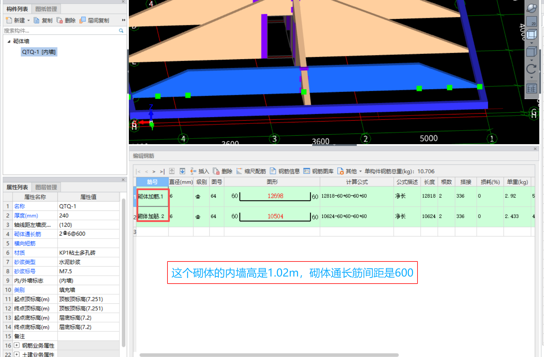Switch to the 图层管理 tab

[46, 187]
